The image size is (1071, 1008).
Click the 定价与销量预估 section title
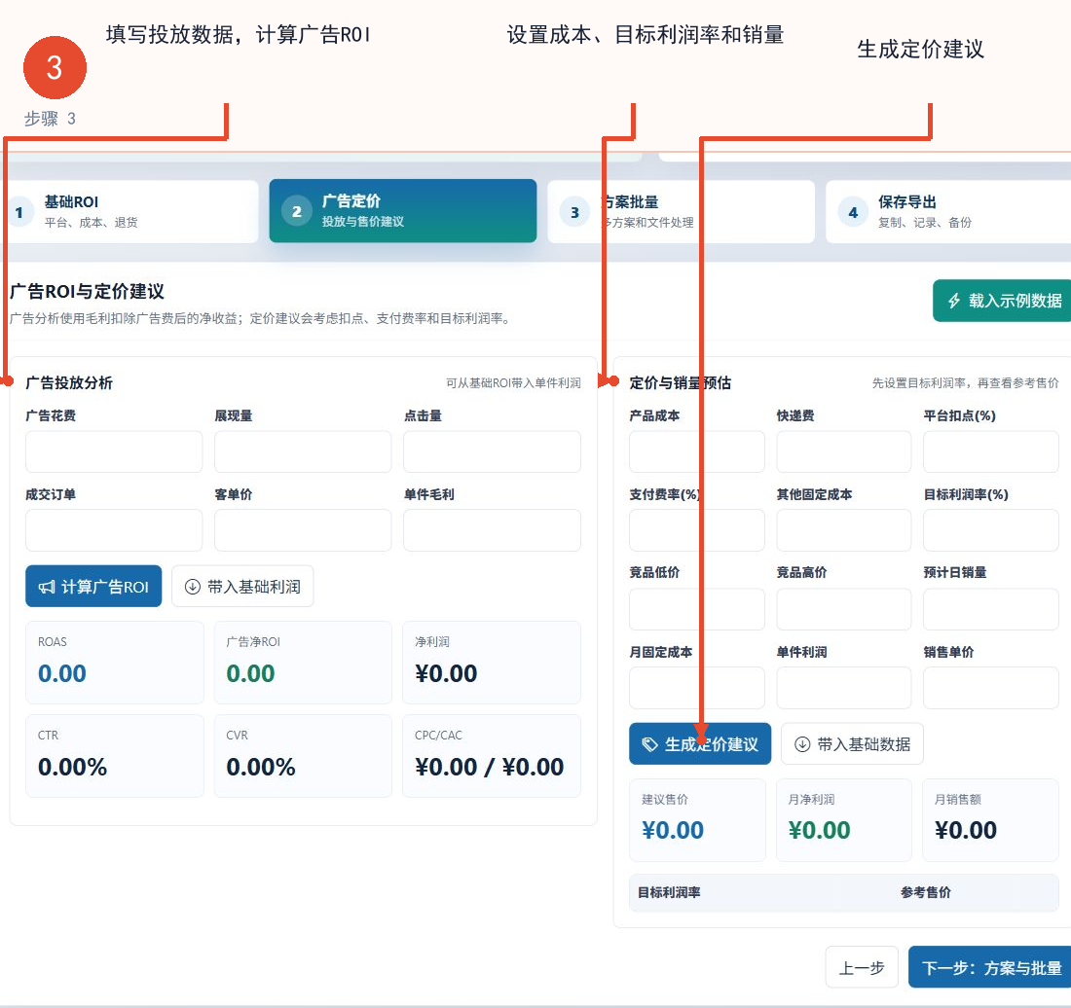coord(680,382)
